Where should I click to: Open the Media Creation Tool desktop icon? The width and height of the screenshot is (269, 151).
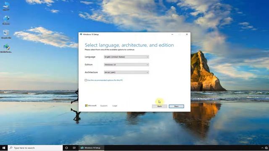coord(6,49)
